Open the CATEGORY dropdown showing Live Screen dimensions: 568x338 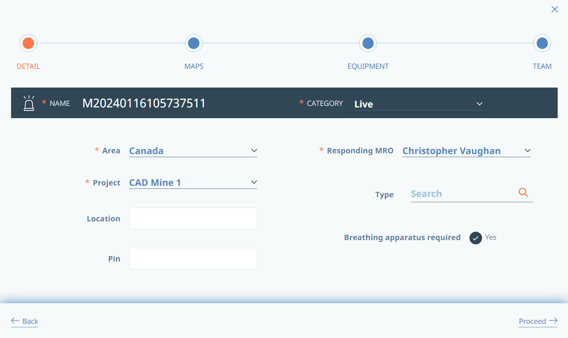(418, 104)
